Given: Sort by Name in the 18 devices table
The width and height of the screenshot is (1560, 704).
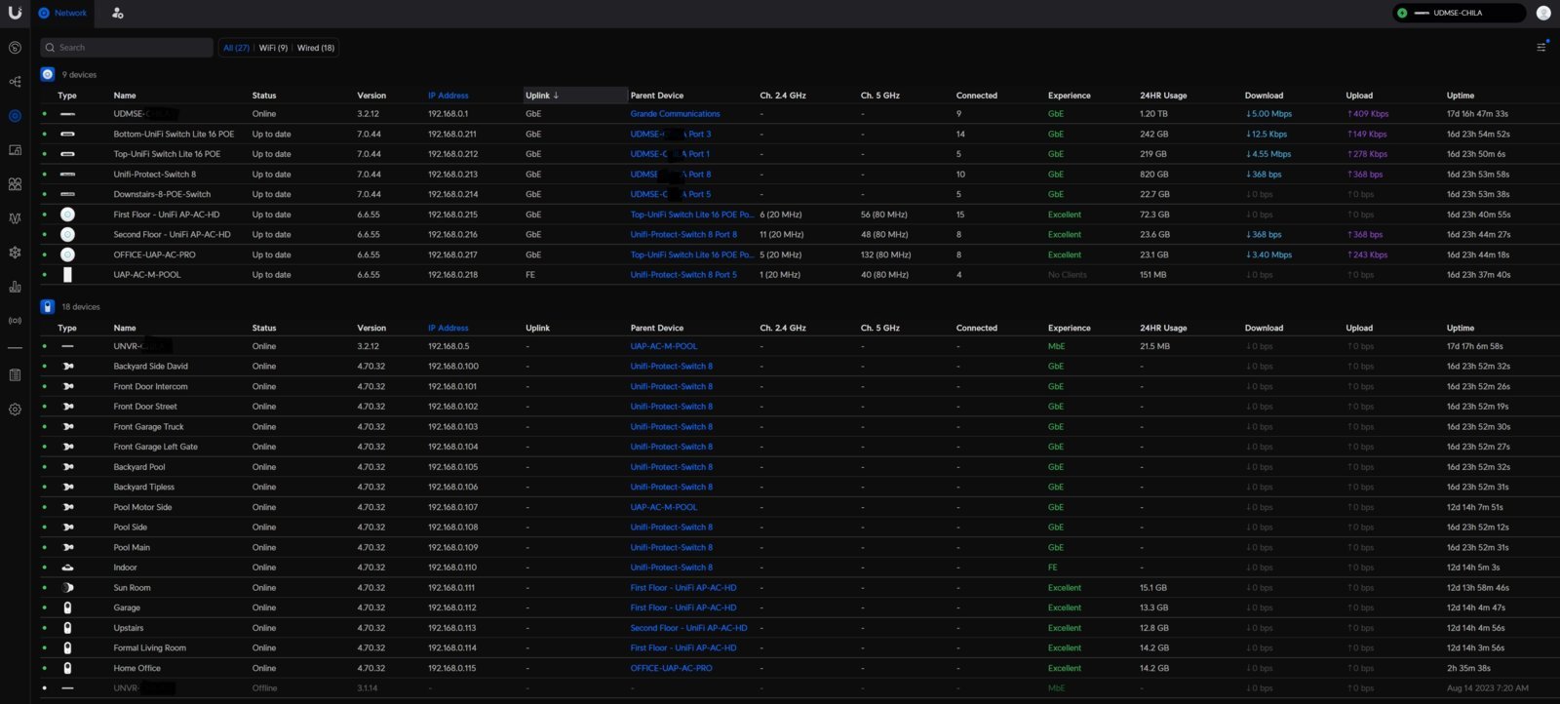Looking at the screenshot, I should click(125, 328).
